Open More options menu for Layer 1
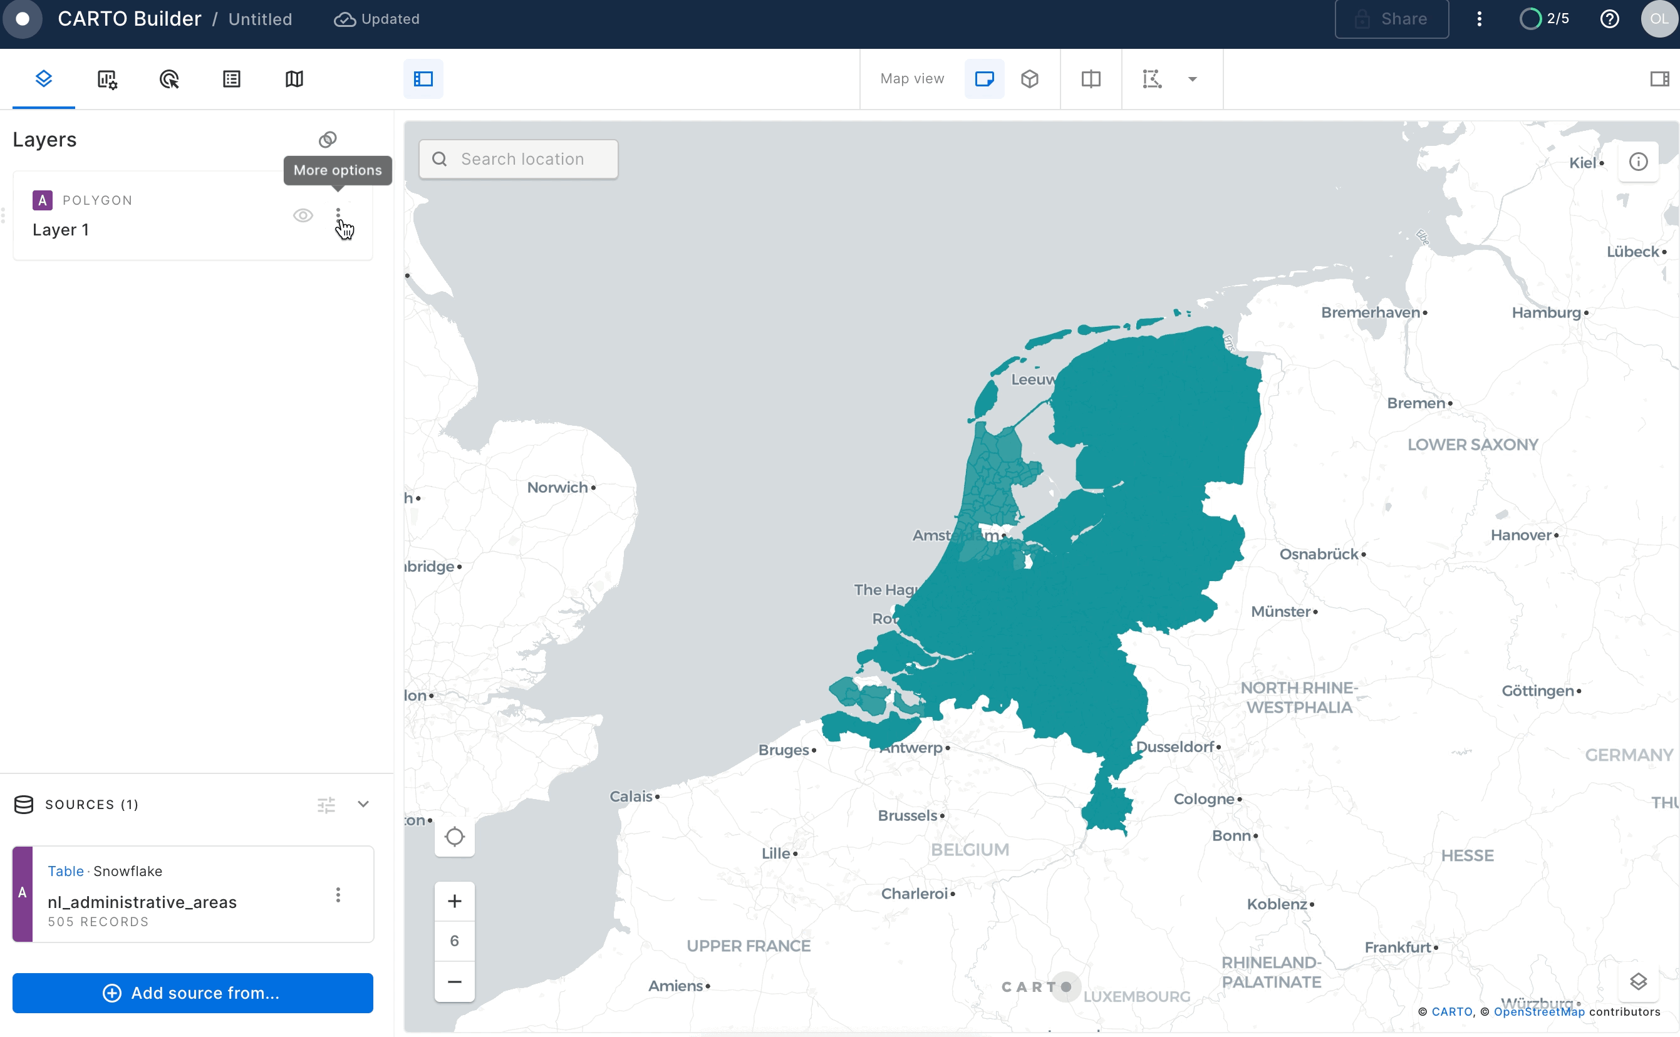 click(339, 215)
